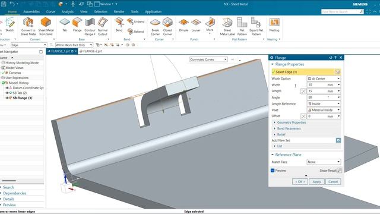Open the Render ribbon tab
Image resolution: width=380 pixels, height=214 pixels.
pos(119,12)
